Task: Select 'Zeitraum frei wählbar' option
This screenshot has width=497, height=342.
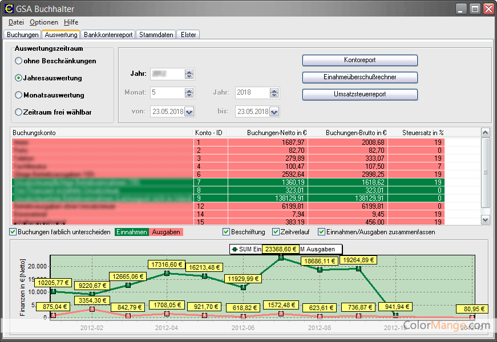Action: point(19,112)
